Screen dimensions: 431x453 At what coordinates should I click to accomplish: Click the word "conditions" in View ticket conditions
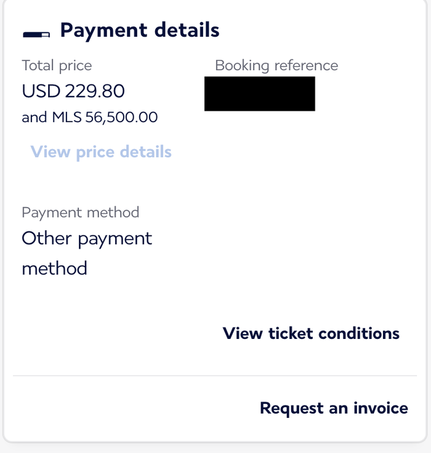pos(359,333)
